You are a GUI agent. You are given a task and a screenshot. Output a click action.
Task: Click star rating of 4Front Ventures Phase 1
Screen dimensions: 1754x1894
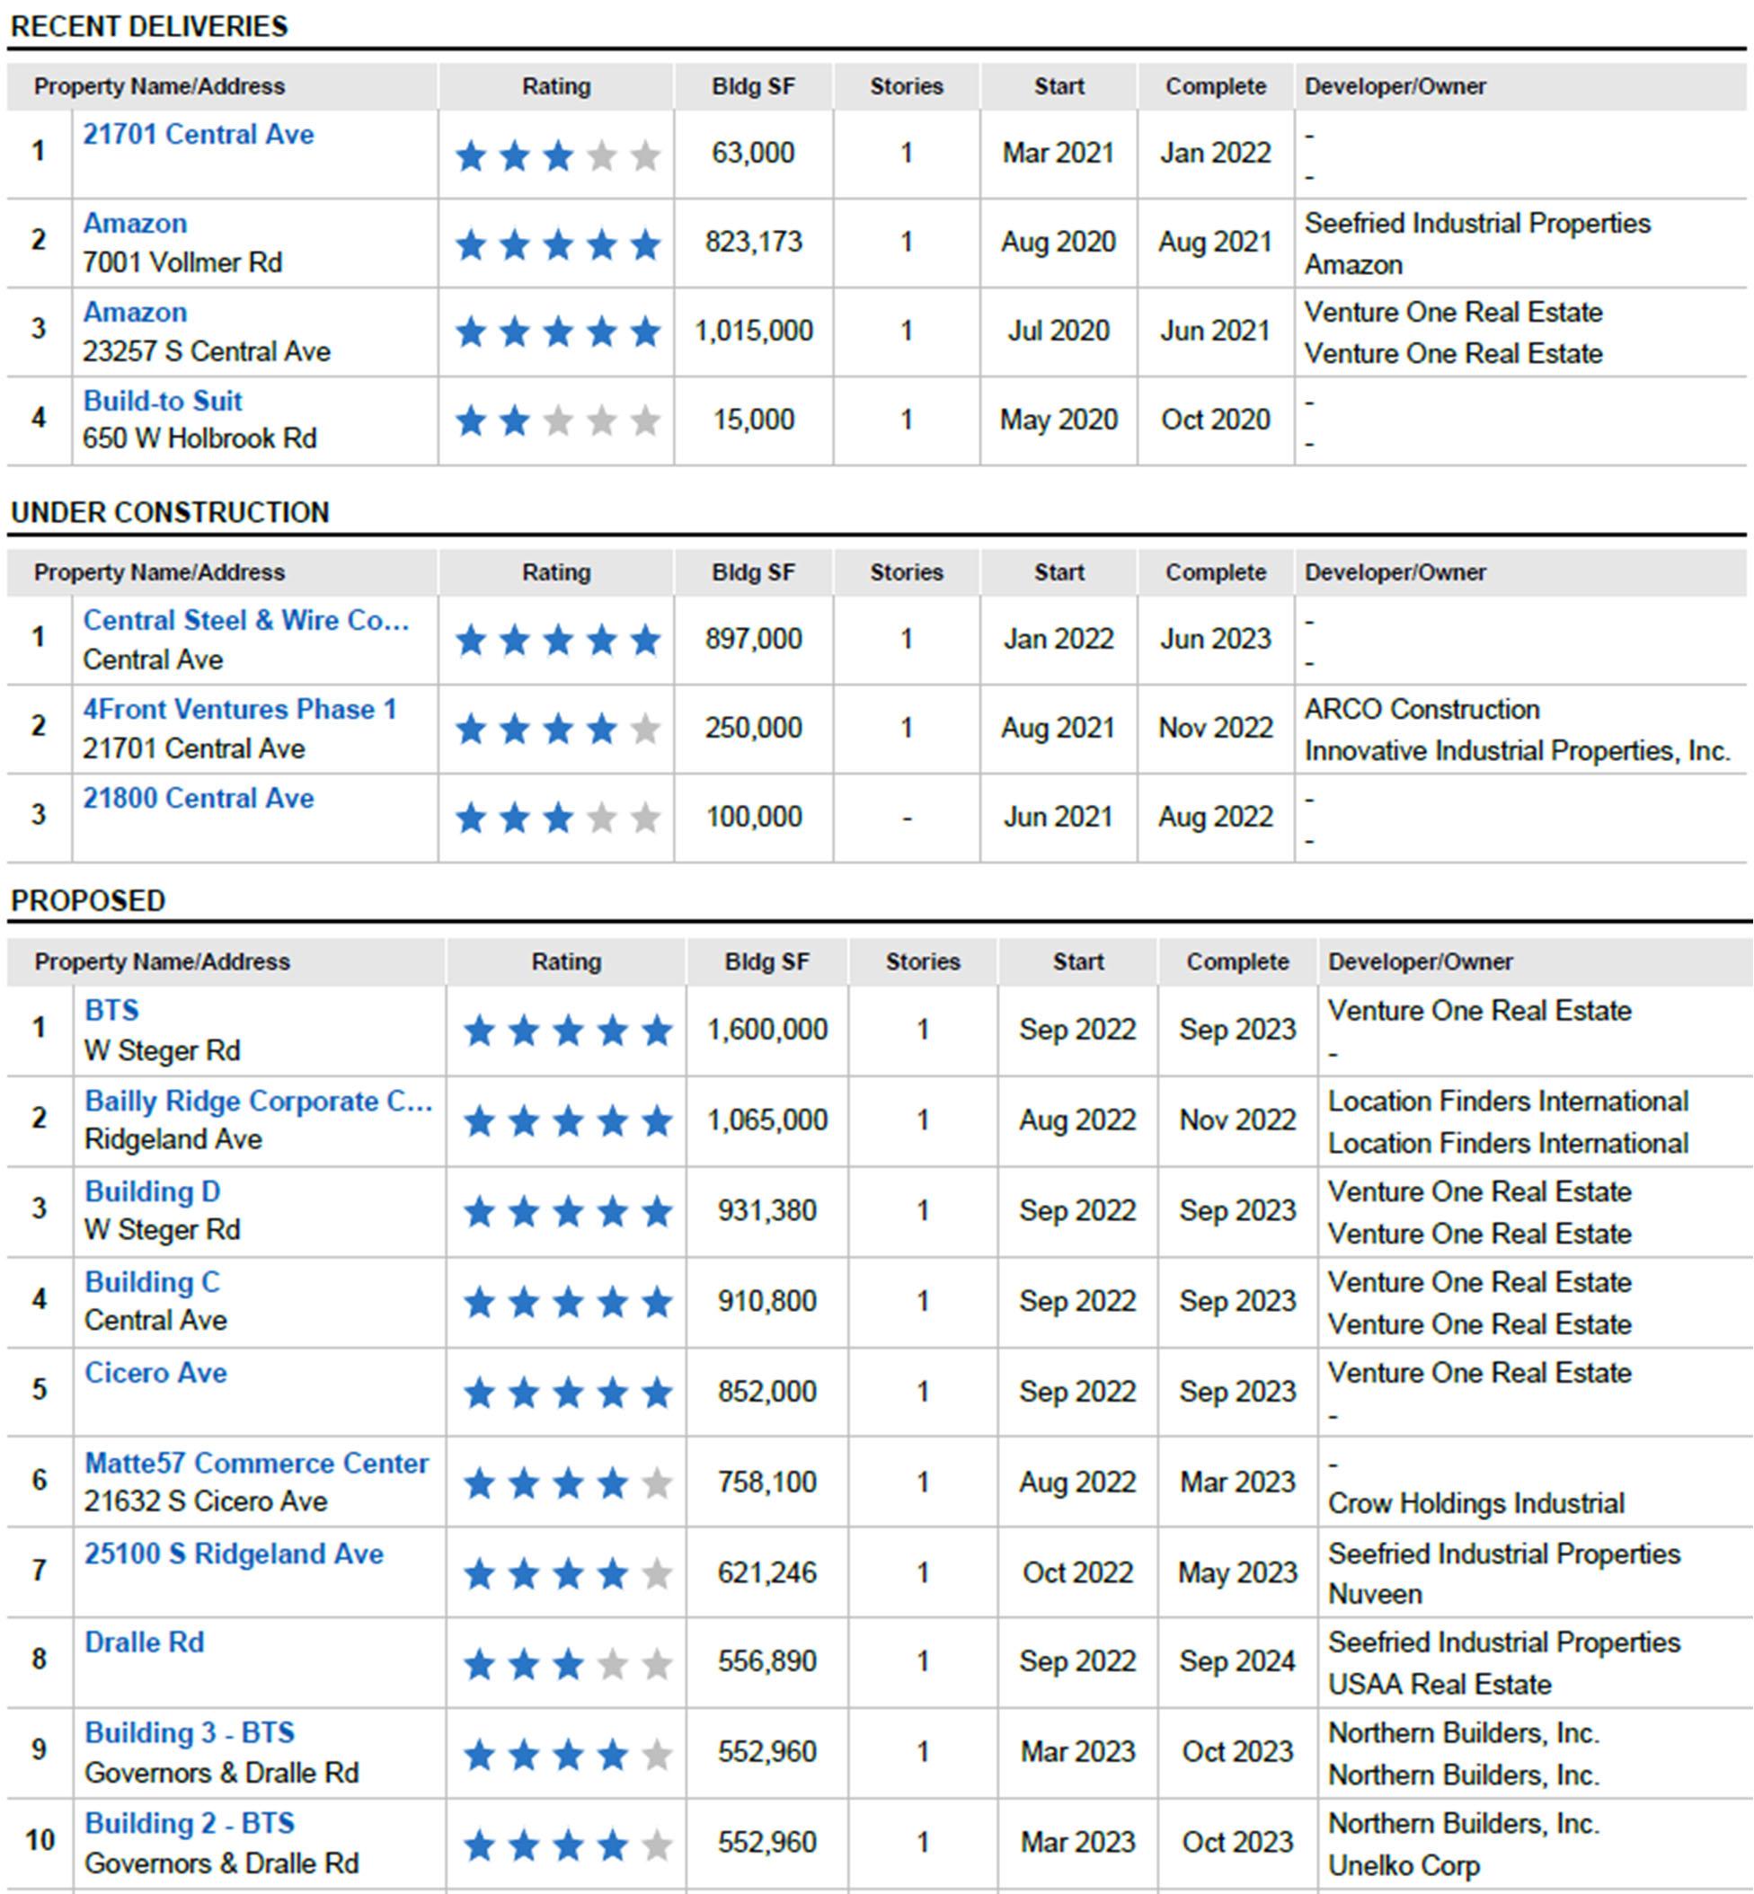tap(558, 730)
